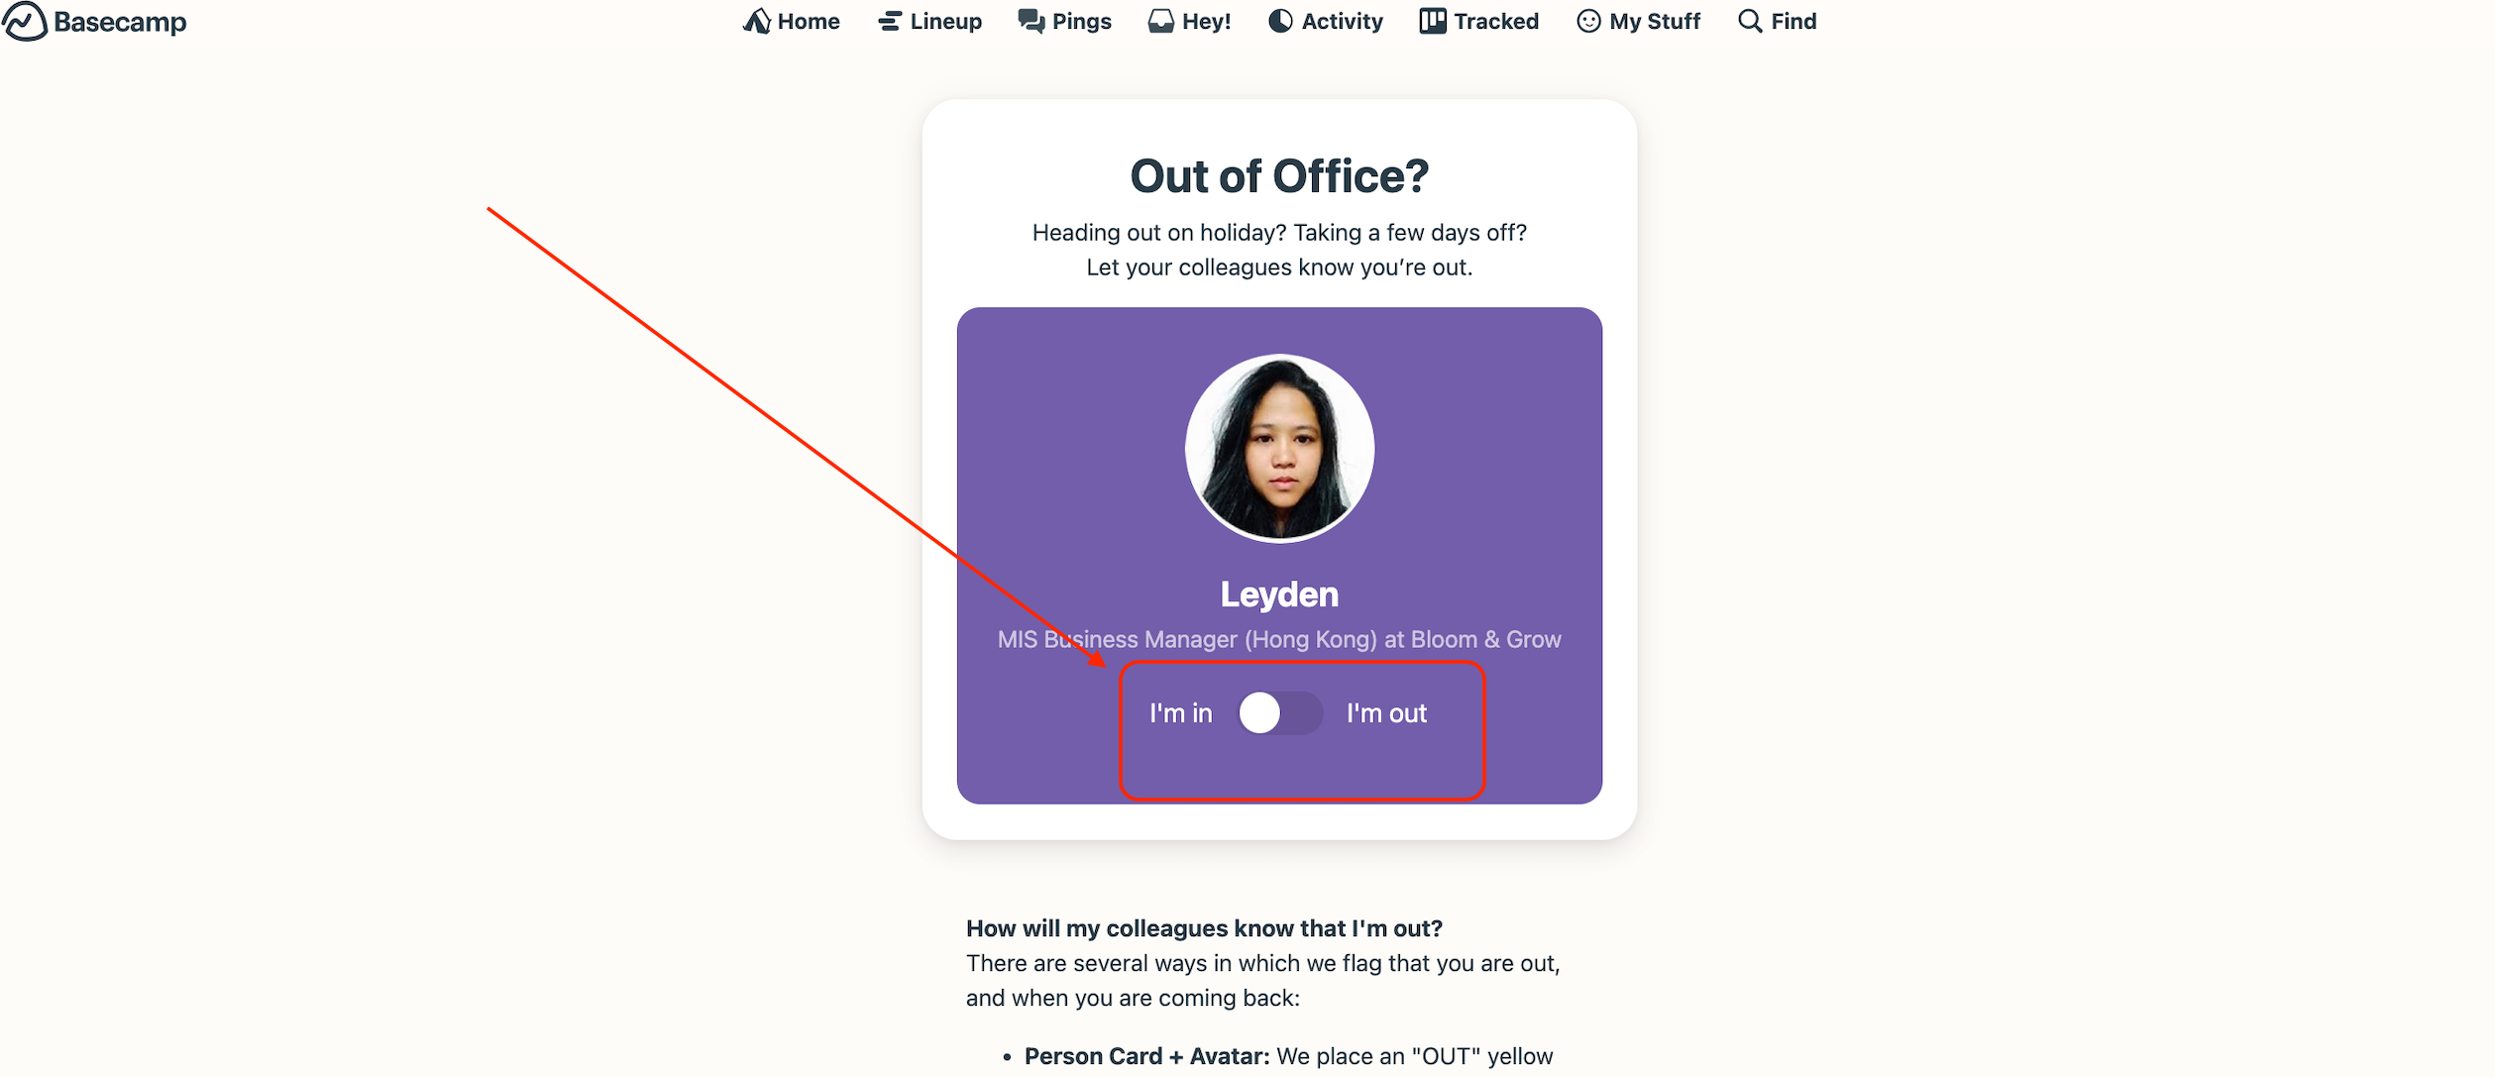Open My Stuff smiley face icon
This screenshot has height=1078, width=2495.
(x=1588, y=21)
